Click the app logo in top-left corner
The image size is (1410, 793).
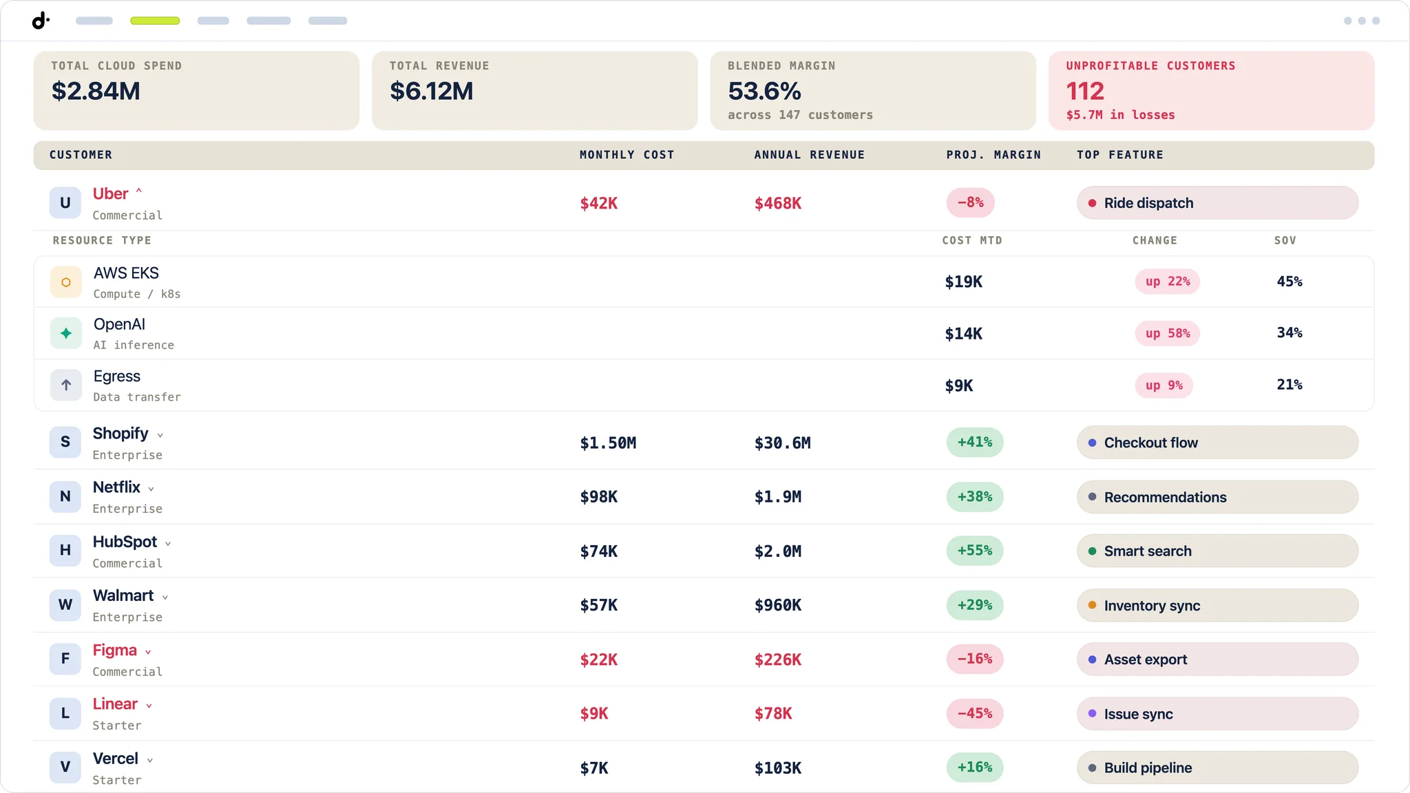tap(41, 21)
